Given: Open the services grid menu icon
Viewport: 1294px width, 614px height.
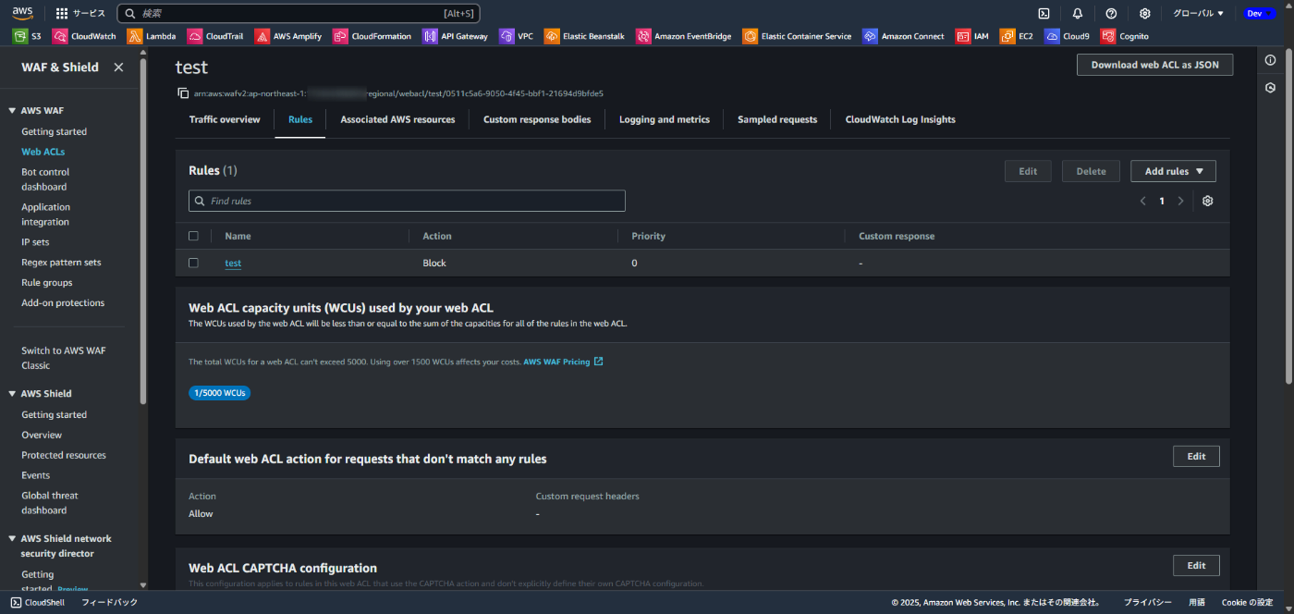Looking at the screenshot, I should (x=62, y=14).
